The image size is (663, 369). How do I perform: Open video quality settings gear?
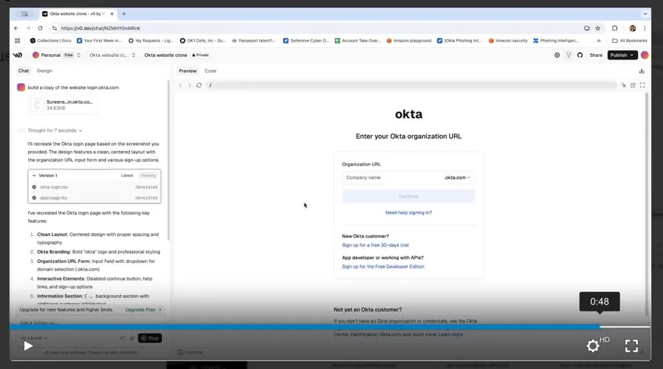[x=593, y=345]
